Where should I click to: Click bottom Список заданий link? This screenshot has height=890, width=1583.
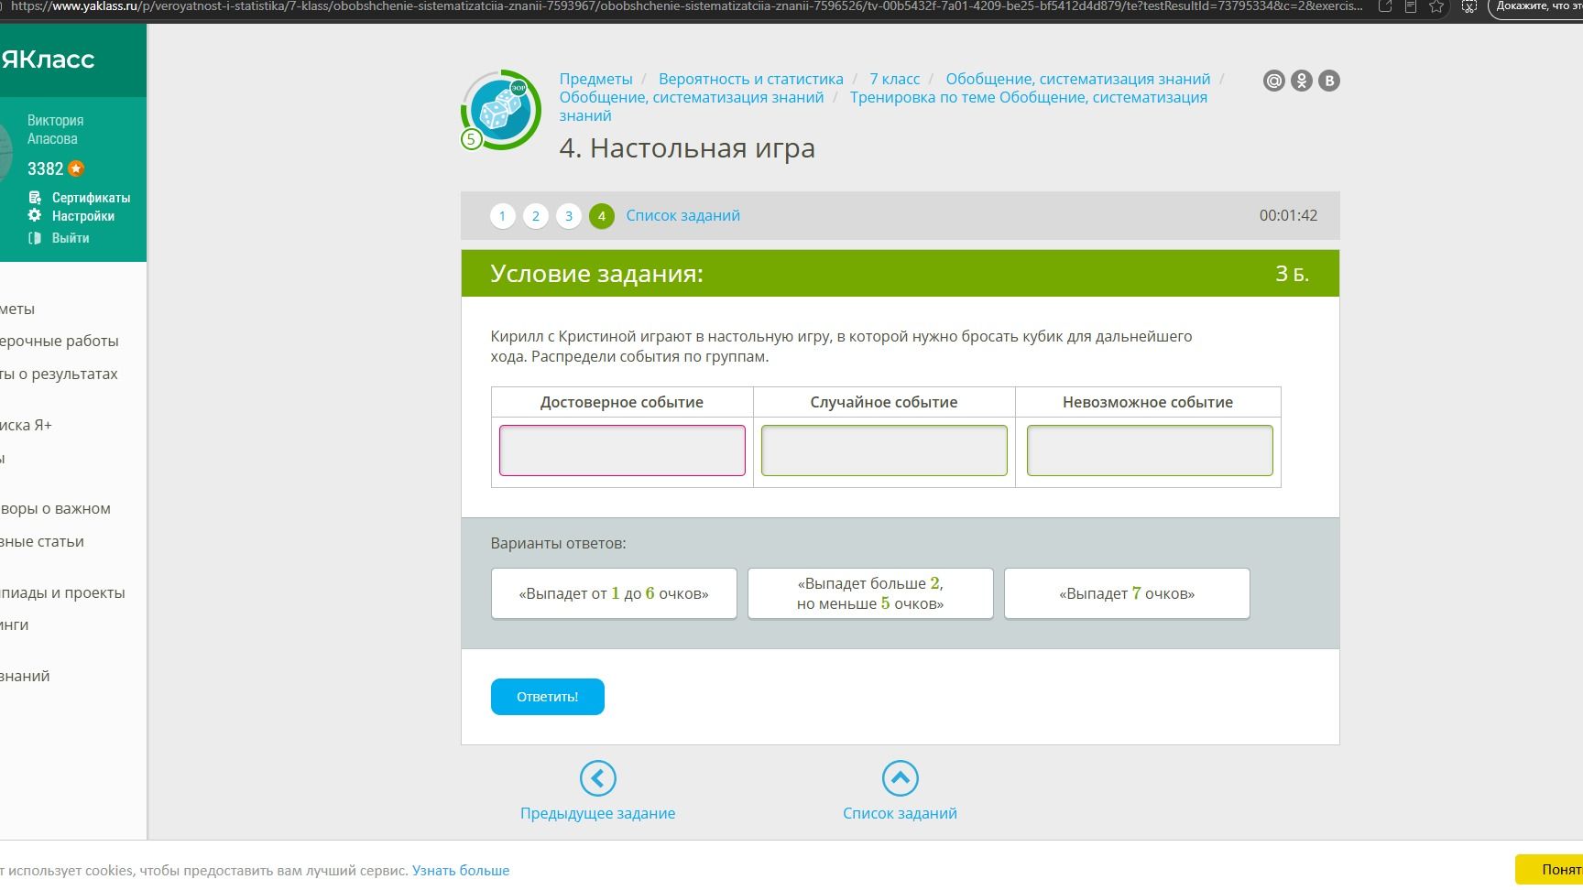[x=900, y=813]
